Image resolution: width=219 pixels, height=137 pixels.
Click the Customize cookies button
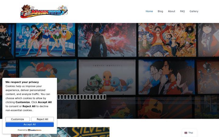pos(18,119)
